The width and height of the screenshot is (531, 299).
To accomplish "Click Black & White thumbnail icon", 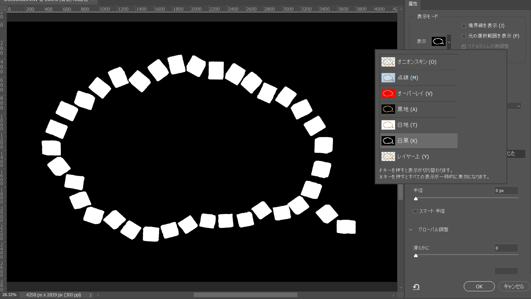I will point(388,141).
